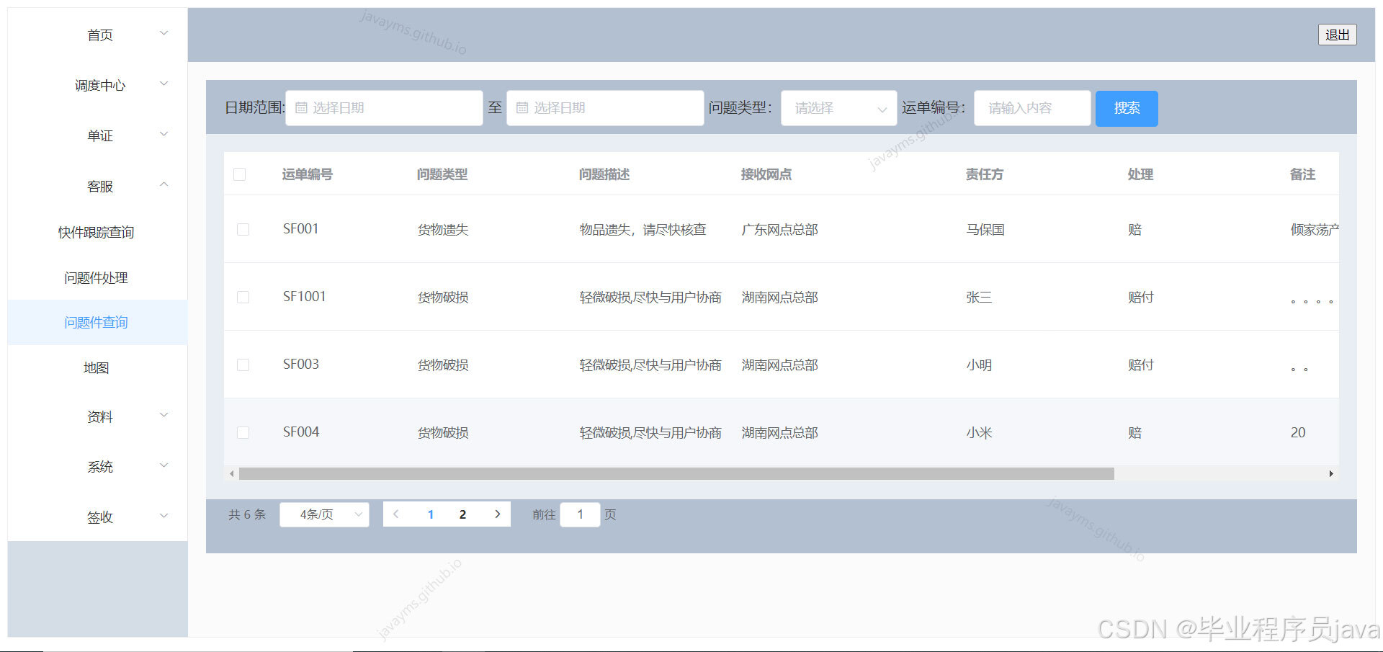The width and height of the screenshot is (1383, 652).
Task: Click the 搜索 search button
Action: pyautogui.click(x=1127, y=108)
